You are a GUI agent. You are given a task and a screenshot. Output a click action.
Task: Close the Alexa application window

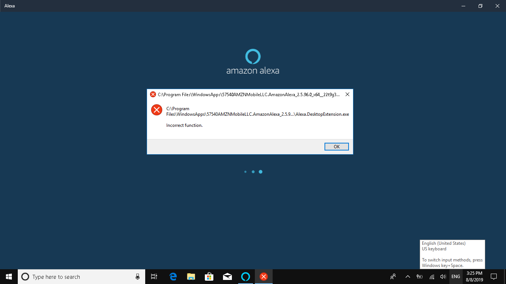coord(497,6)
